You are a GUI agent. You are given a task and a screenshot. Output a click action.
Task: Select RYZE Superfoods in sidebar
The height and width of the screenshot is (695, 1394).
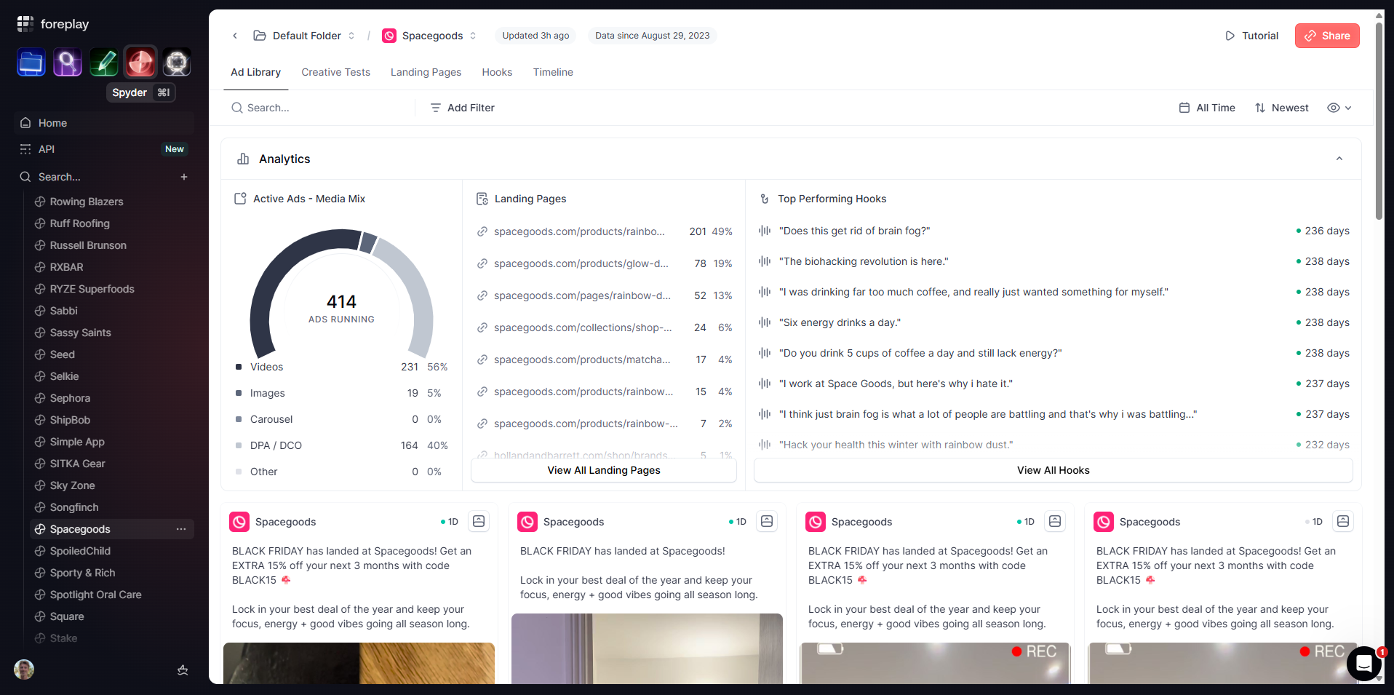92,289
